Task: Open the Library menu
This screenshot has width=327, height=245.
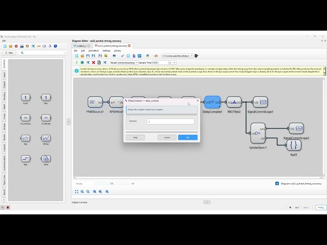Action: pos(118,51)
